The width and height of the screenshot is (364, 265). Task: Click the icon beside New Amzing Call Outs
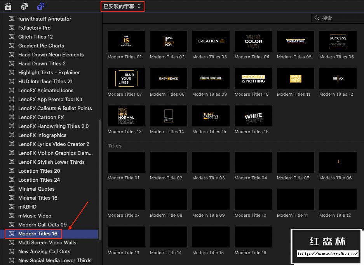pyautogui.click(x=12, y=251)
